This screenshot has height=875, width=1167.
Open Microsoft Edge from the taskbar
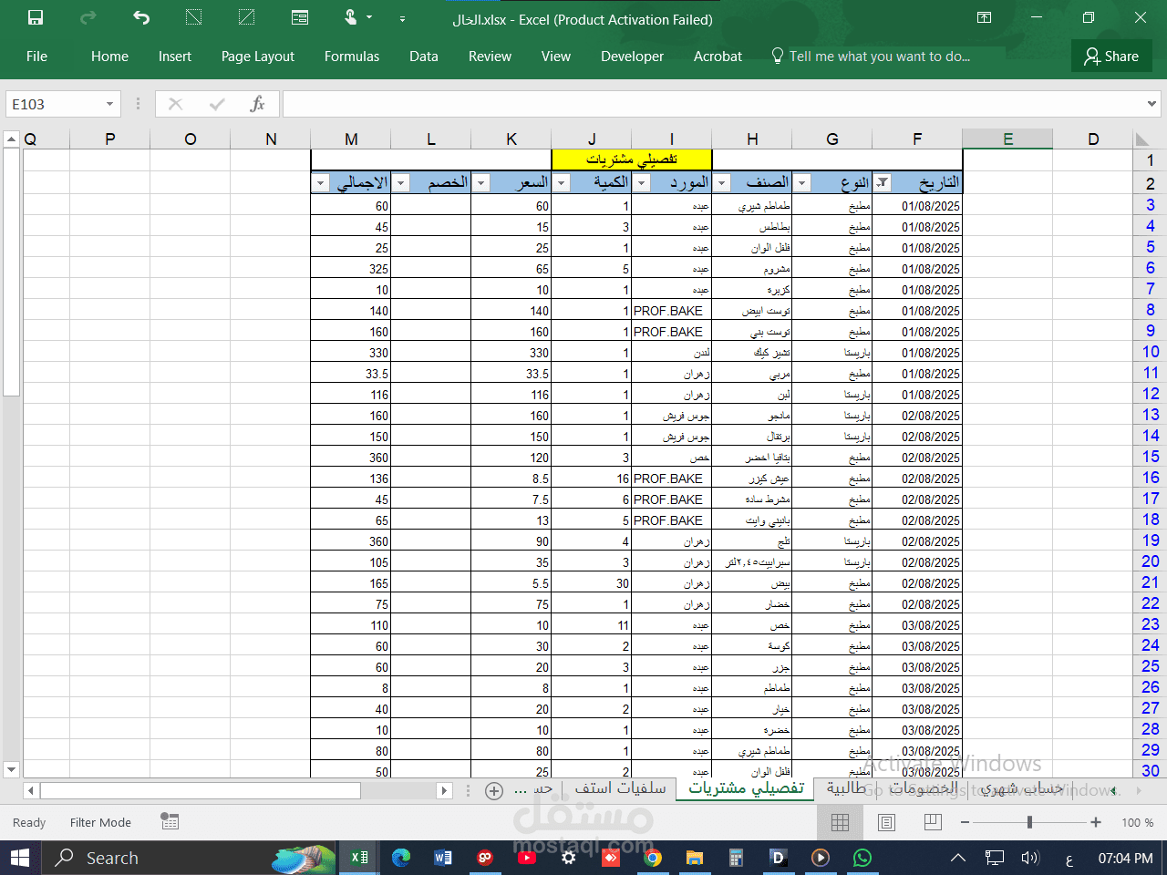pos(401,858)
